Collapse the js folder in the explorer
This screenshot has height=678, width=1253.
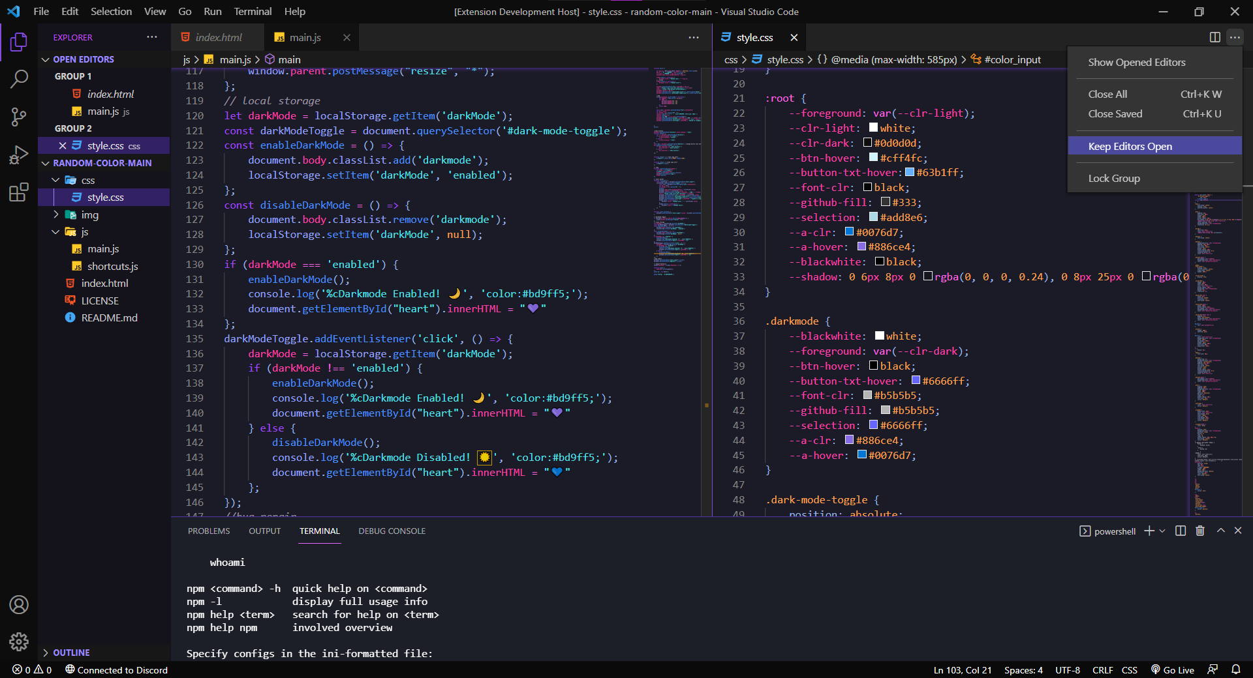click(56, 231)
